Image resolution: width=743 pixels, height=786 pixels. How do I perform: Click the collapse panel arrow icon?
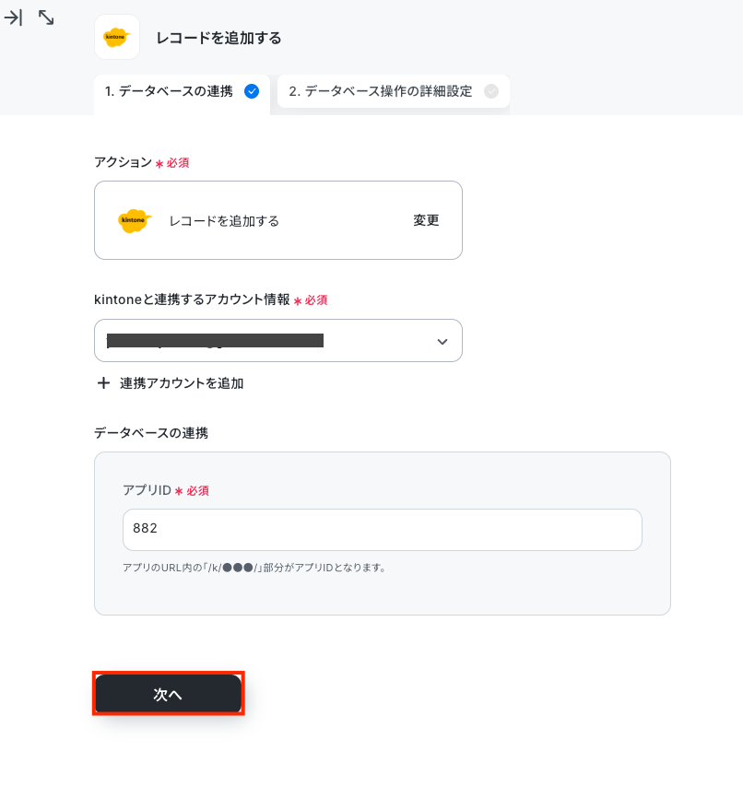(x=13, y=18)
